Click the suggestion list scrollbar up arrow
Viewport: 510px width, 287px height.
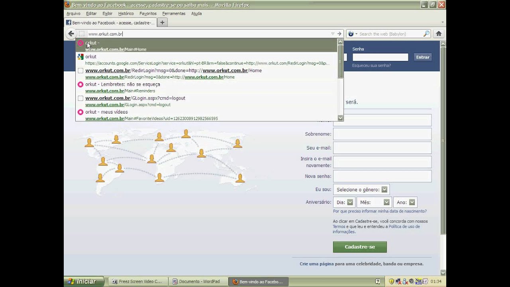coord(340,41)
